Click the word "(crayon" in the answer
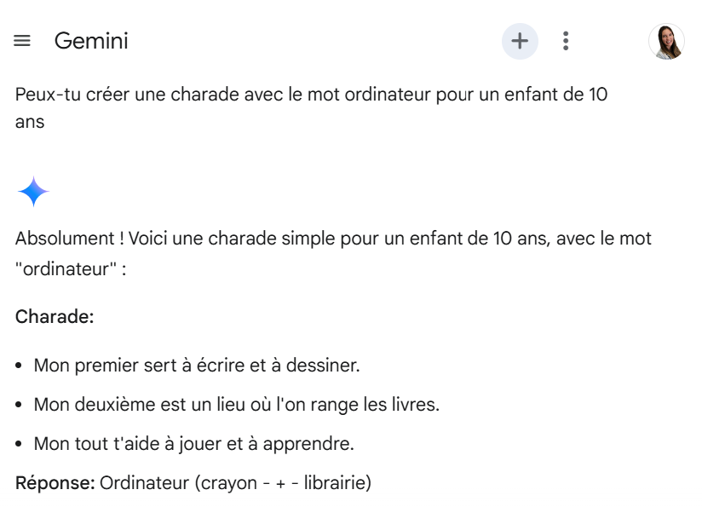 pos(226,483)
